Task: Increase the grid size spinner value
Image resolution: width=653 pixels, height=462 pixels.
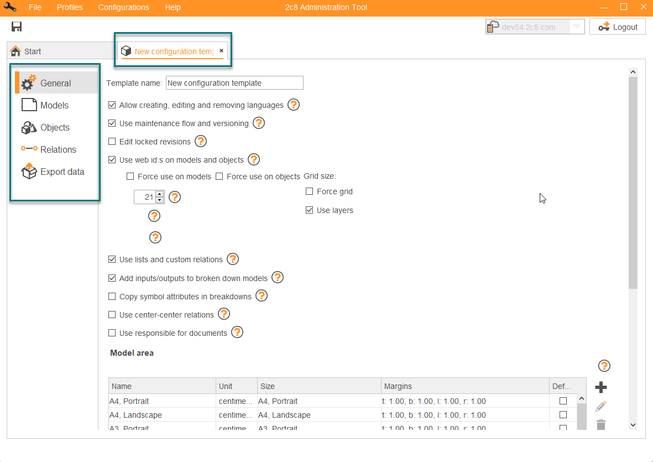Action: 159,194
